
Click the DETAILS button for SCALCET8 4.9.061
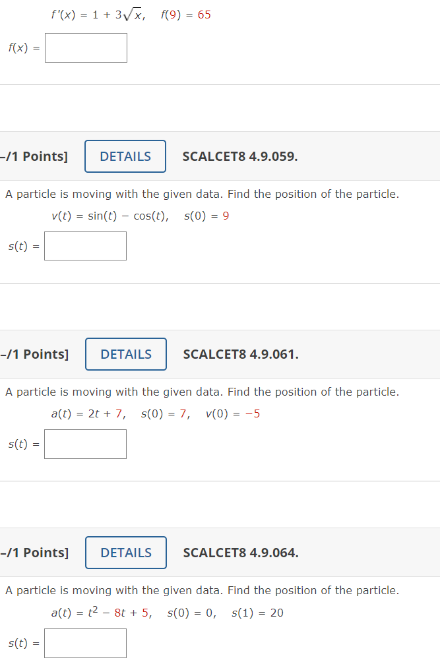[x=125, y=354]
